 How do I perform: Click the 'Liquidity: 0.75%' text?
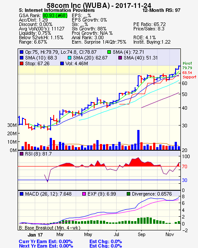(x=35, y=33)
